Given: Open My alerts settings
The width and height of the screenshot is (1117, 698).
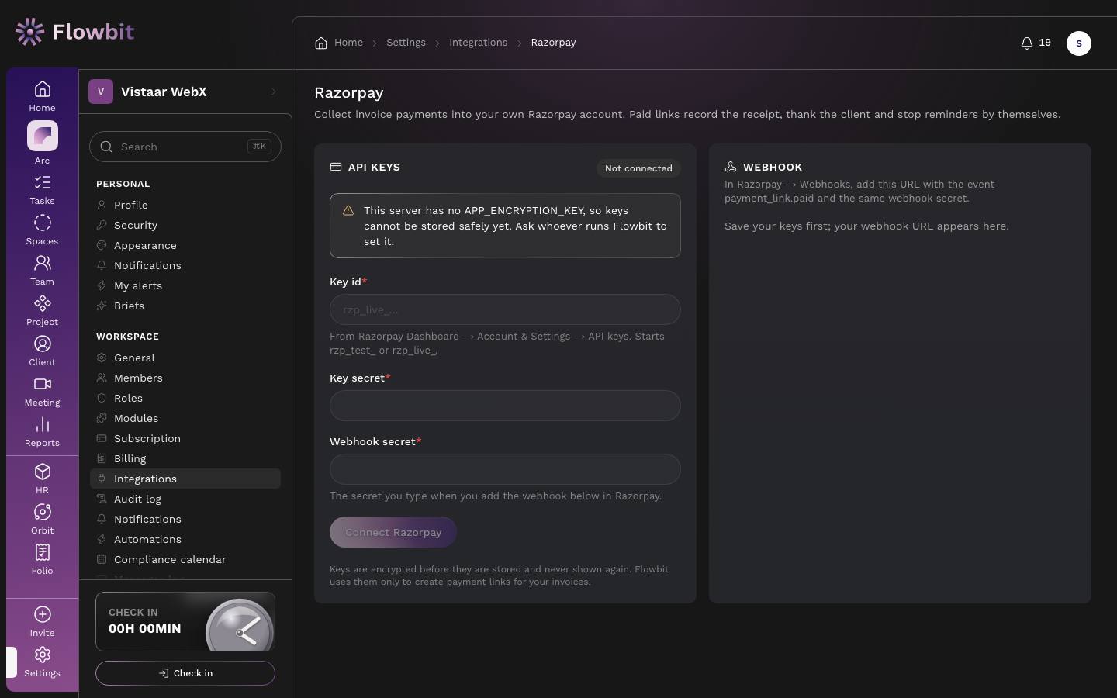Looking at the screenshot, I should point(185,285).
